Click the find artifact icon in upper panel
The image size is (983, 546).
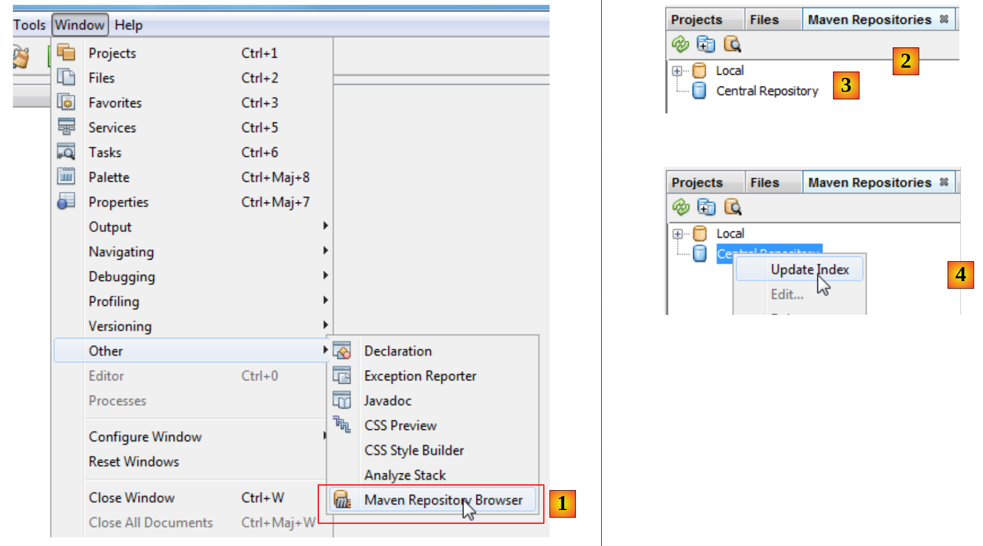click(732, 44)
